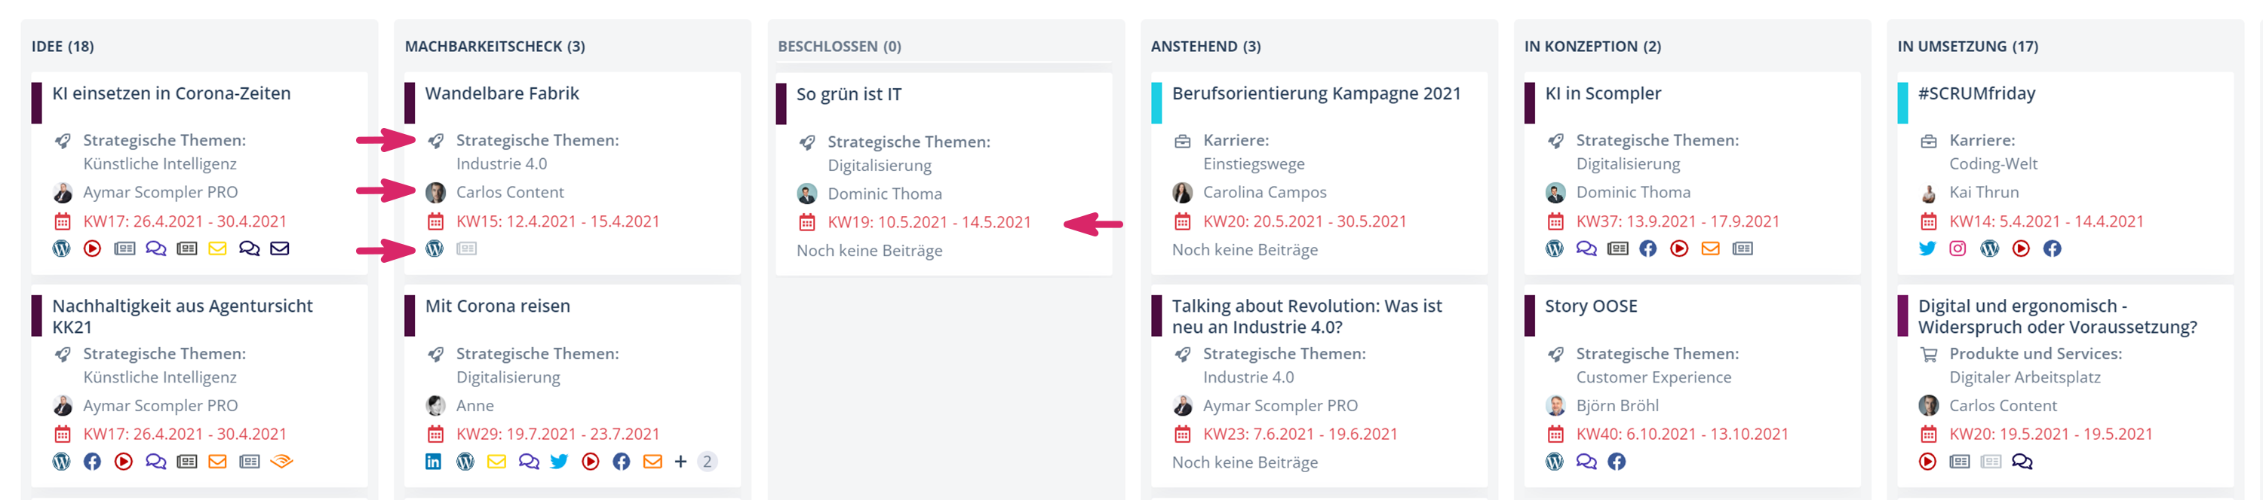Click Twitter icon on #SCRUMfriday card

[x=1927, y=249]
